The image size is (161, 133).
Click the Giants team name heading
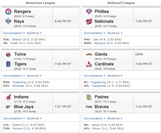101,54
